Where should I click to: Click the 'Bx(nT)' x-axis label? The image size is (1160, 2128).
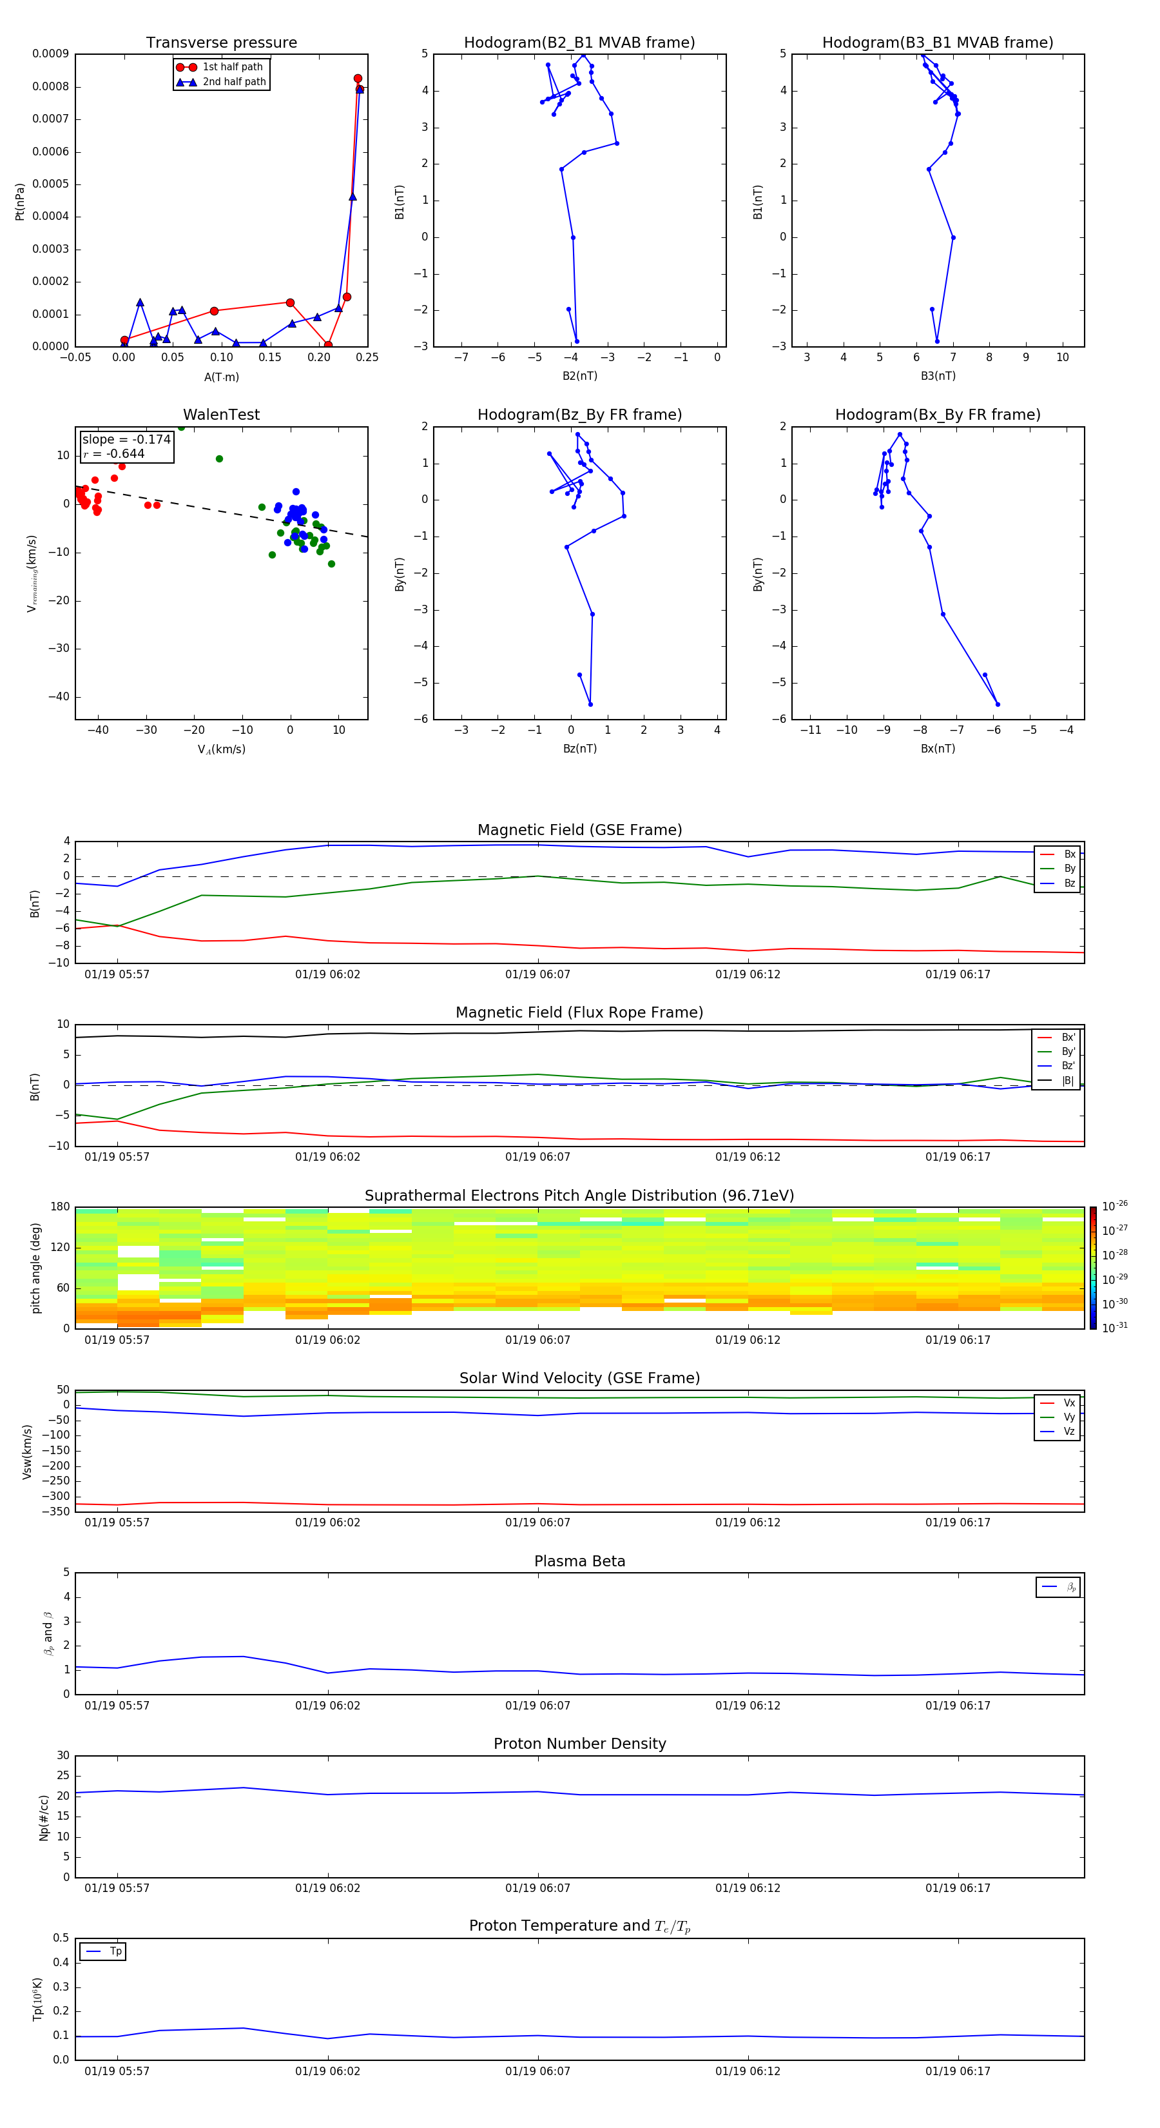938,749
